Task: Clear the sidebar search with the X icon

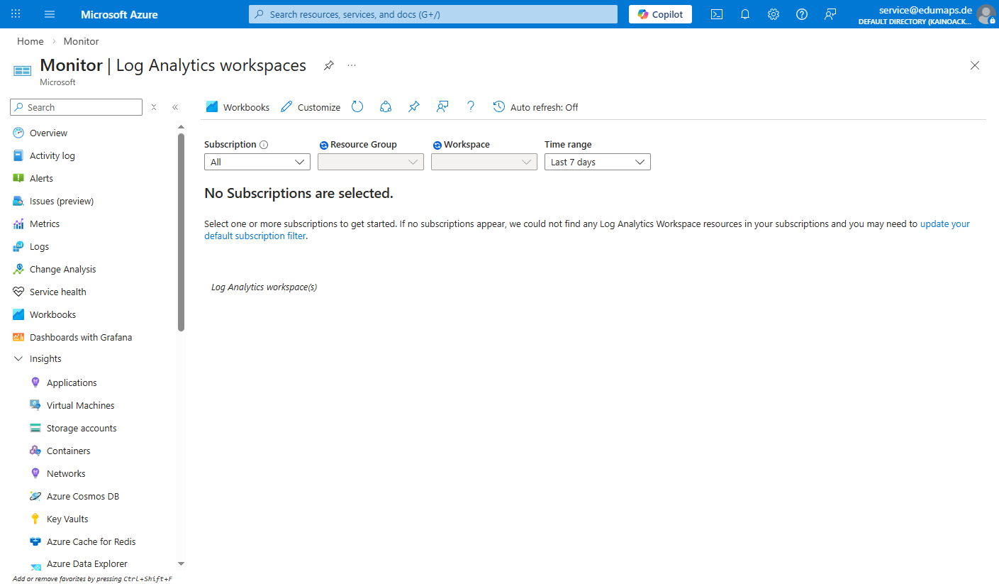Action: (154, 107)
